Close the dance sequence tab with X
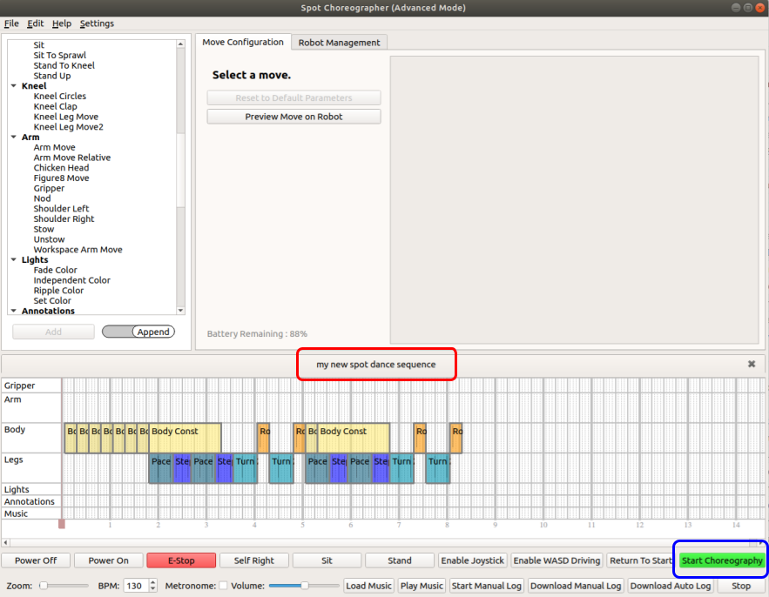769x597 pixels. pyautogui.click(x=752, y=365)
